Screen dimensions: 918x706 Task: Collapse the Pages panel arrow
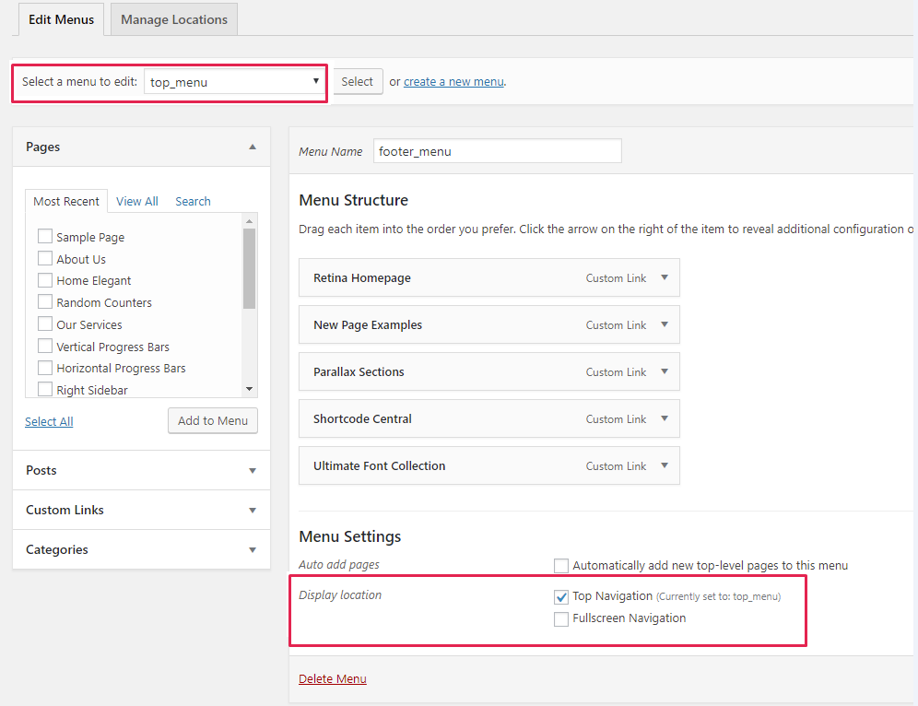coord(253,147)
